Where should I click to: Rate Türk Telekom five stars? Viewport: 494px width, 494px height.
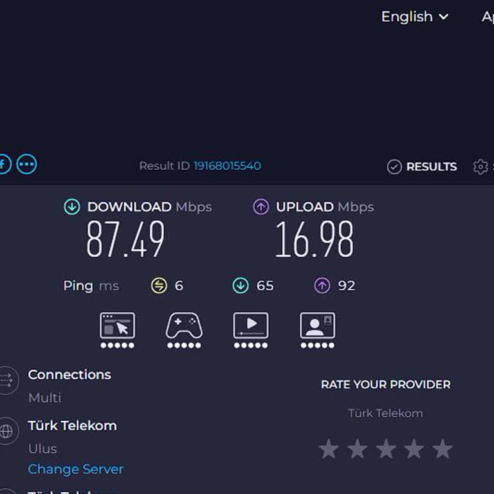tap(443, 448)
